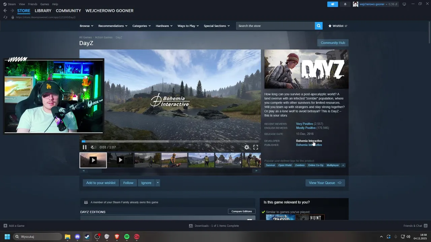The height and width of the screenshot is (242, 431).
Task: Open the Brave browser from the taskbar
Action: (117, 237)
